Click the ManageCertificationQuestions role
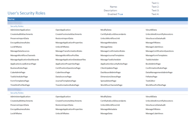Image resolution: width=195 pixels, height=115 pixels. click(159, 51)
